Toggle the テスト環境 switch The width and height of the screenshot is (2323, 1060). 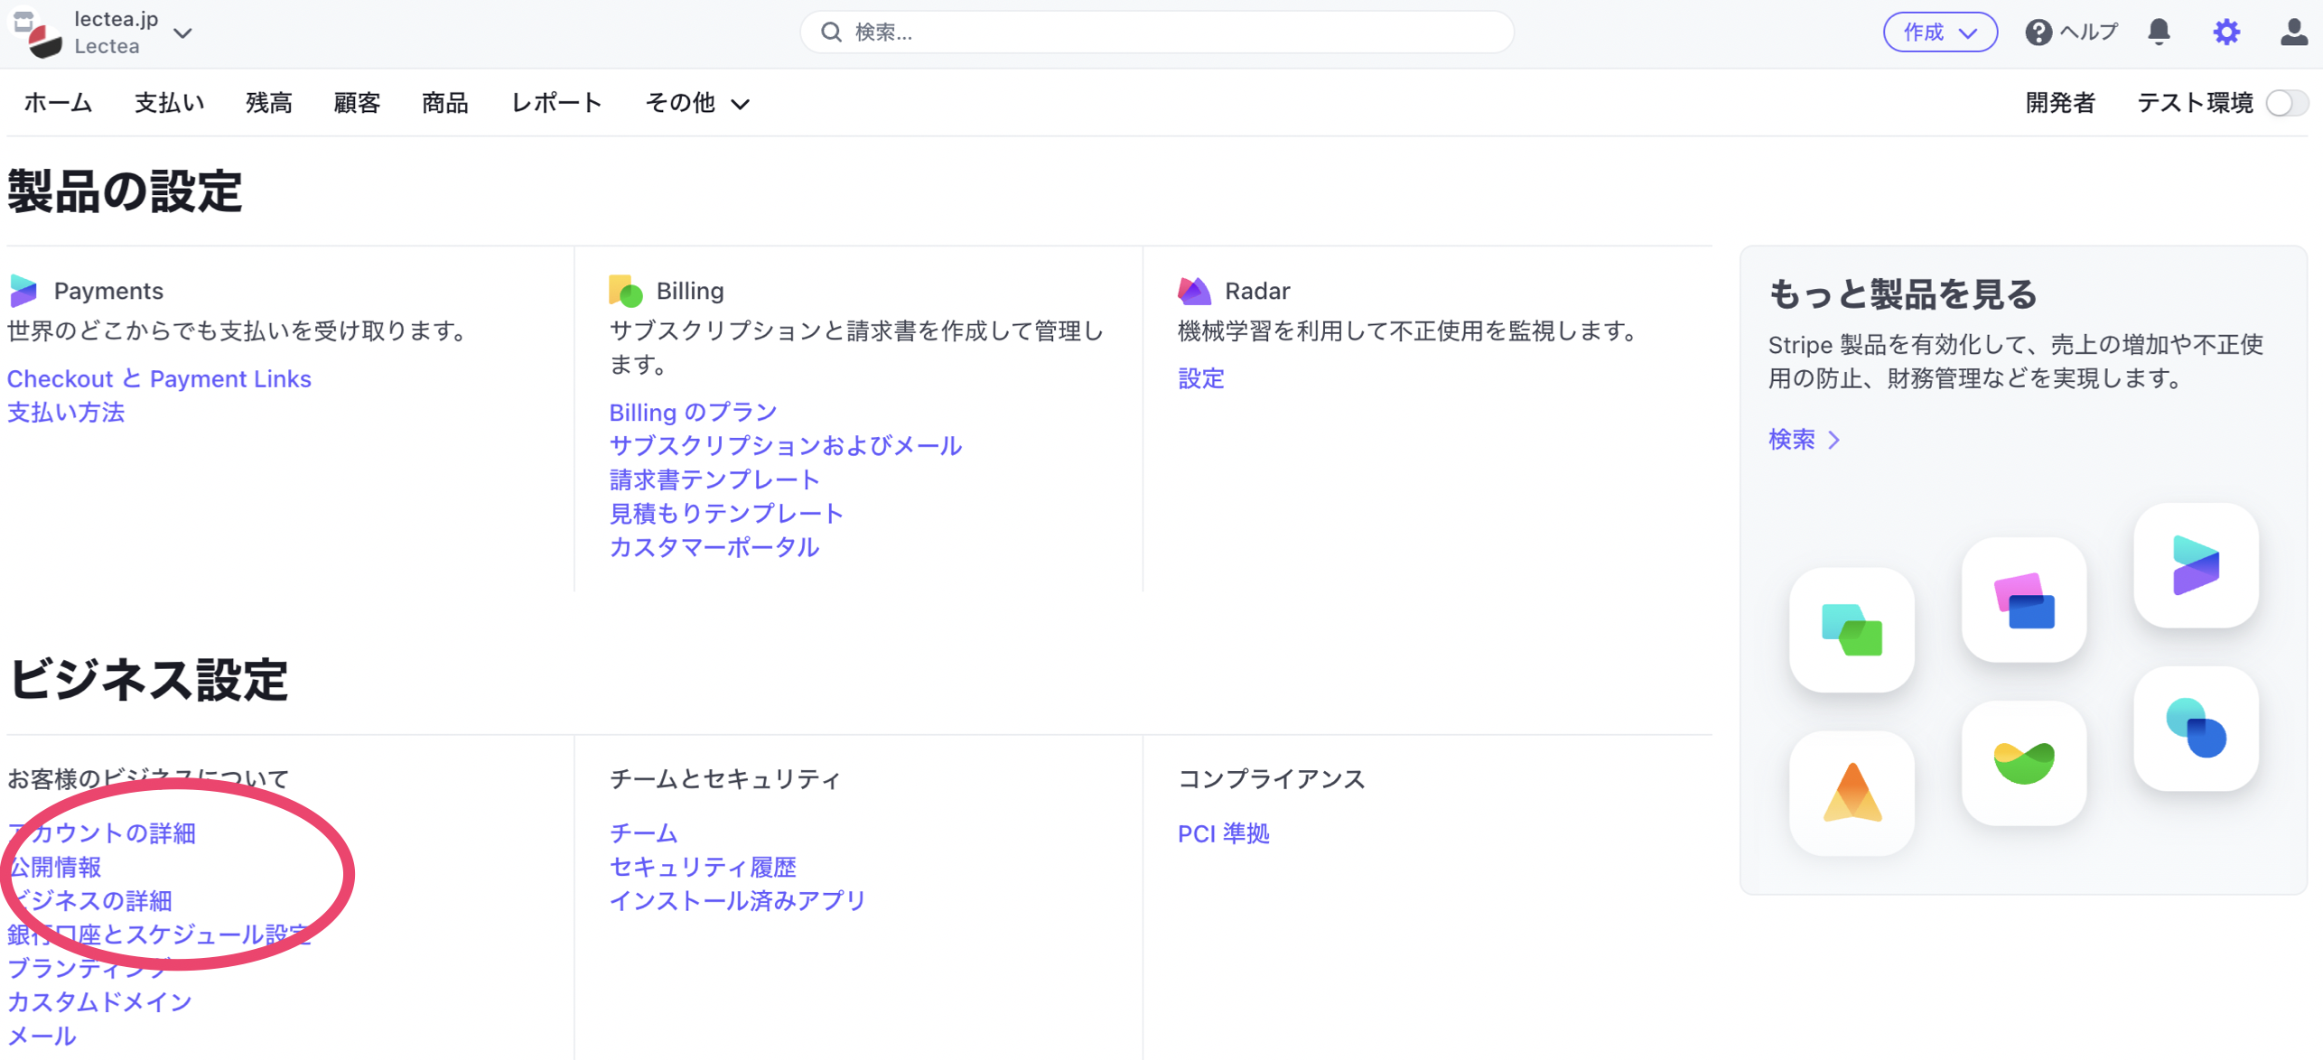(x=2286, y=103)
